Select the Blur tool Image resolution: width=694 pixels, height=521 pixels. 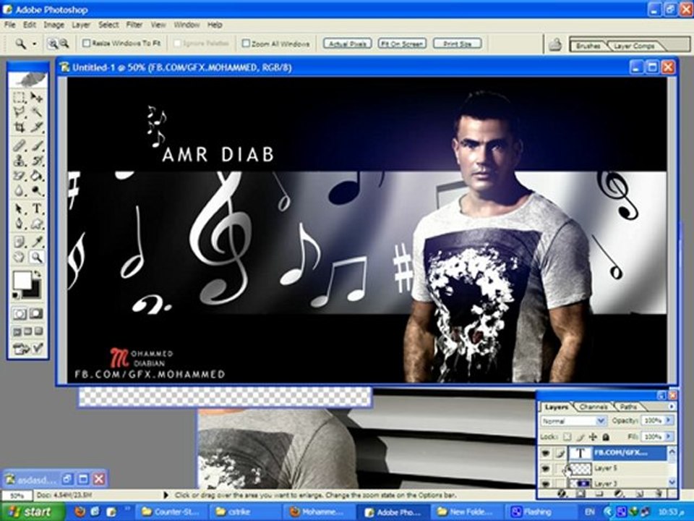19,190
